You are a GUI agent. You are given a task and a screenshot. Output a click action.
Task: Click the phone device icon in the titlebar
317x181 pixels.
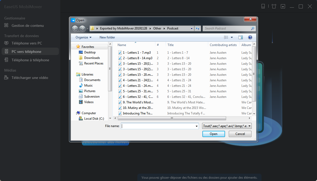click(263, 6)
